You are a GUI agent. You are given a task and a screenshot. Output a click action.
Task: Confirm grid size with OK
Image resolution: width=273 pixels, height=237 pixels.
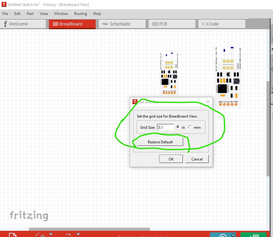tap(171, 159)
